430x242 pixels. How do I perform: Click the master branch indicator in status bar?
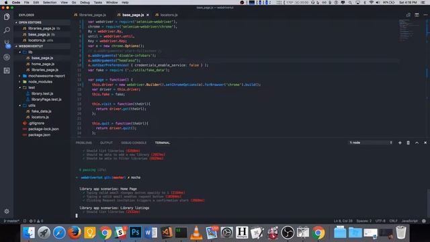tap(11, 221)
